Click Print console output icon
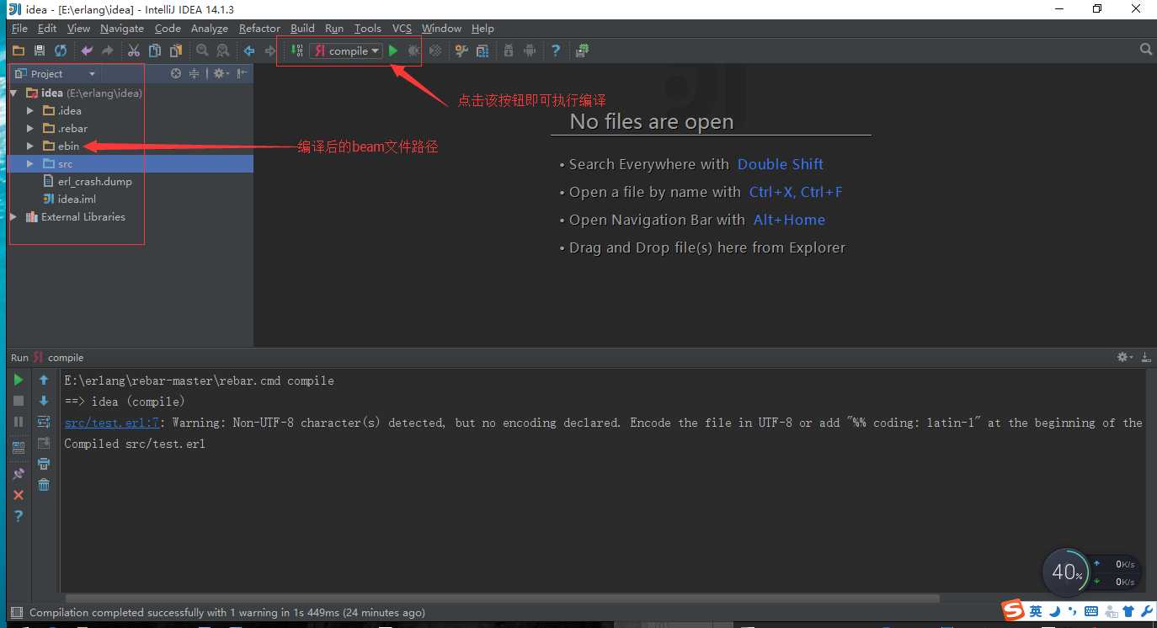1157x628 pixels. (44, 464)
